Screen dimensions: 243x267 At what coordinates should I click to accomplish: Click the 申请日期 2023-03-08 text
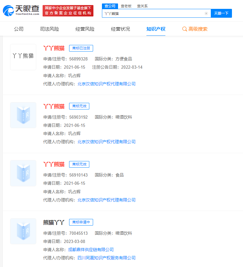64,241
